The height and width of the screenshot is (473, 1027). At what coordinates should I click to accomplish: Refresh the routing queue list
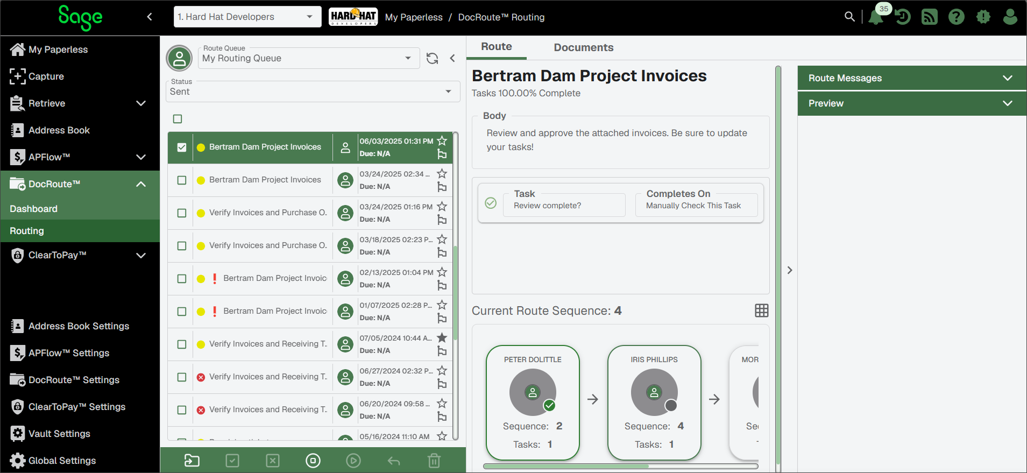point(433,58)
